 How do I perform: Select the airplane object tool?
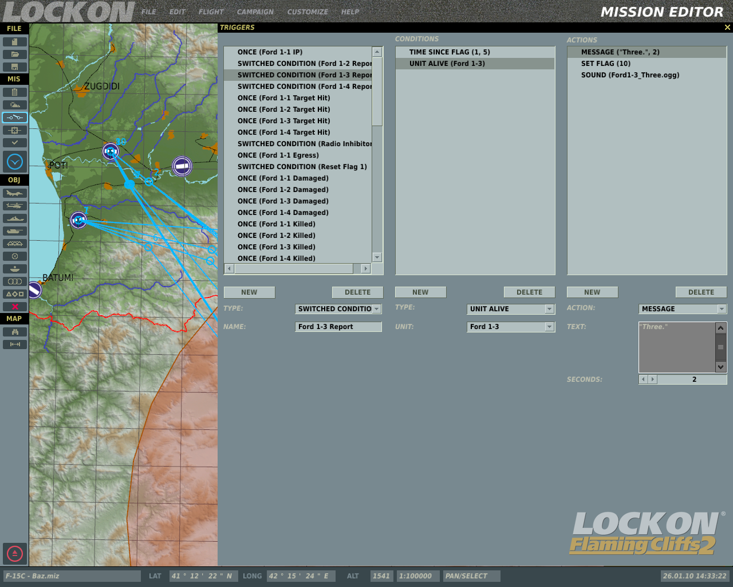[x=15, y=193]
